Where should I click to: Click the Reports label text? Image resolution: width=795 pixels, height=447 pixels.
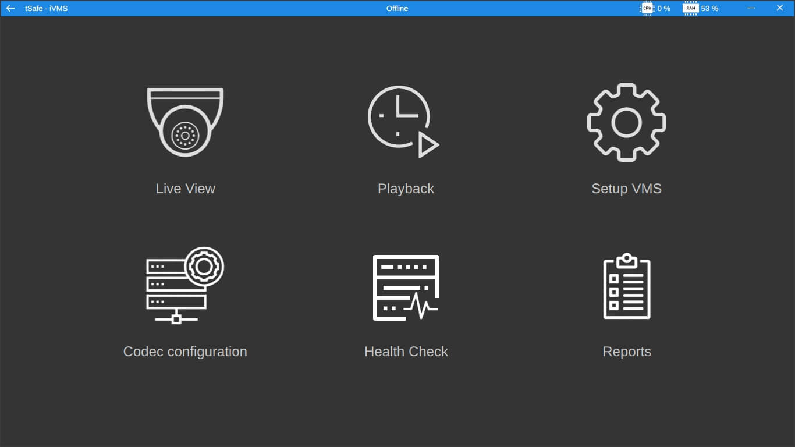(627, 352)
